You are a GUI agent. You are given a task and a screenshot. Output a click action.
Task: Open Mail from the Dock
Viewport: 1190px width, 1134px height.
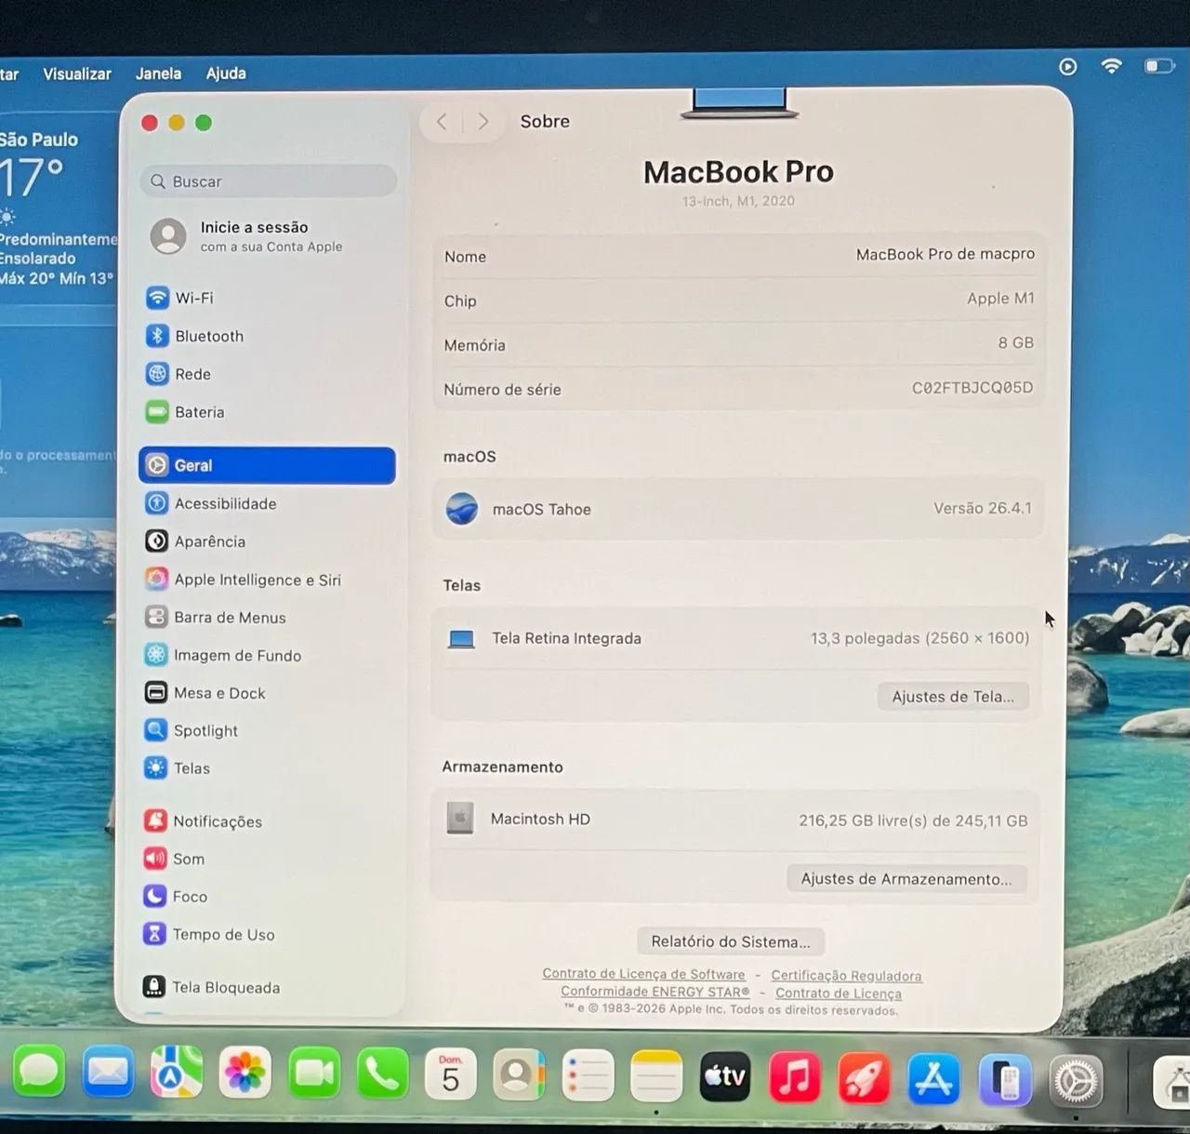108,1073
